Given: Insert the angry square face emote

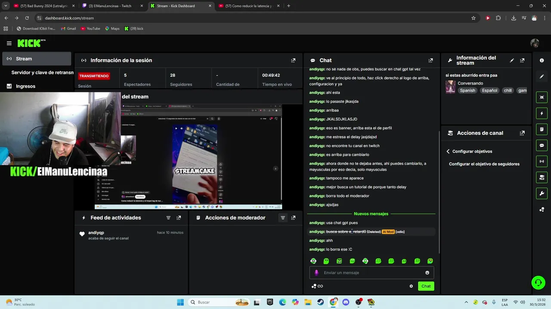Looking at the screenshot, I should pos(339,261).
